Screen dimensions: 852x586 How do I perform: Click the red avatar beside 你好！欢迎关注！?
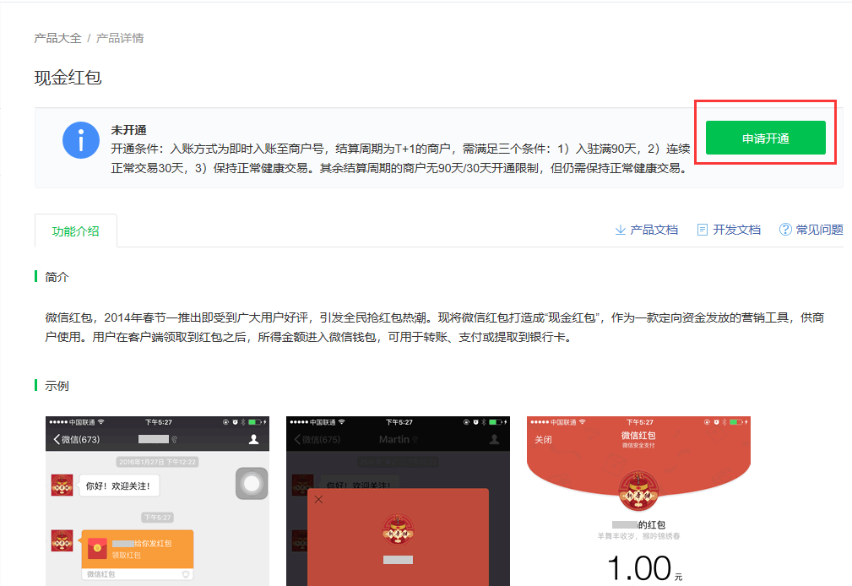click(x=62, y=486)
